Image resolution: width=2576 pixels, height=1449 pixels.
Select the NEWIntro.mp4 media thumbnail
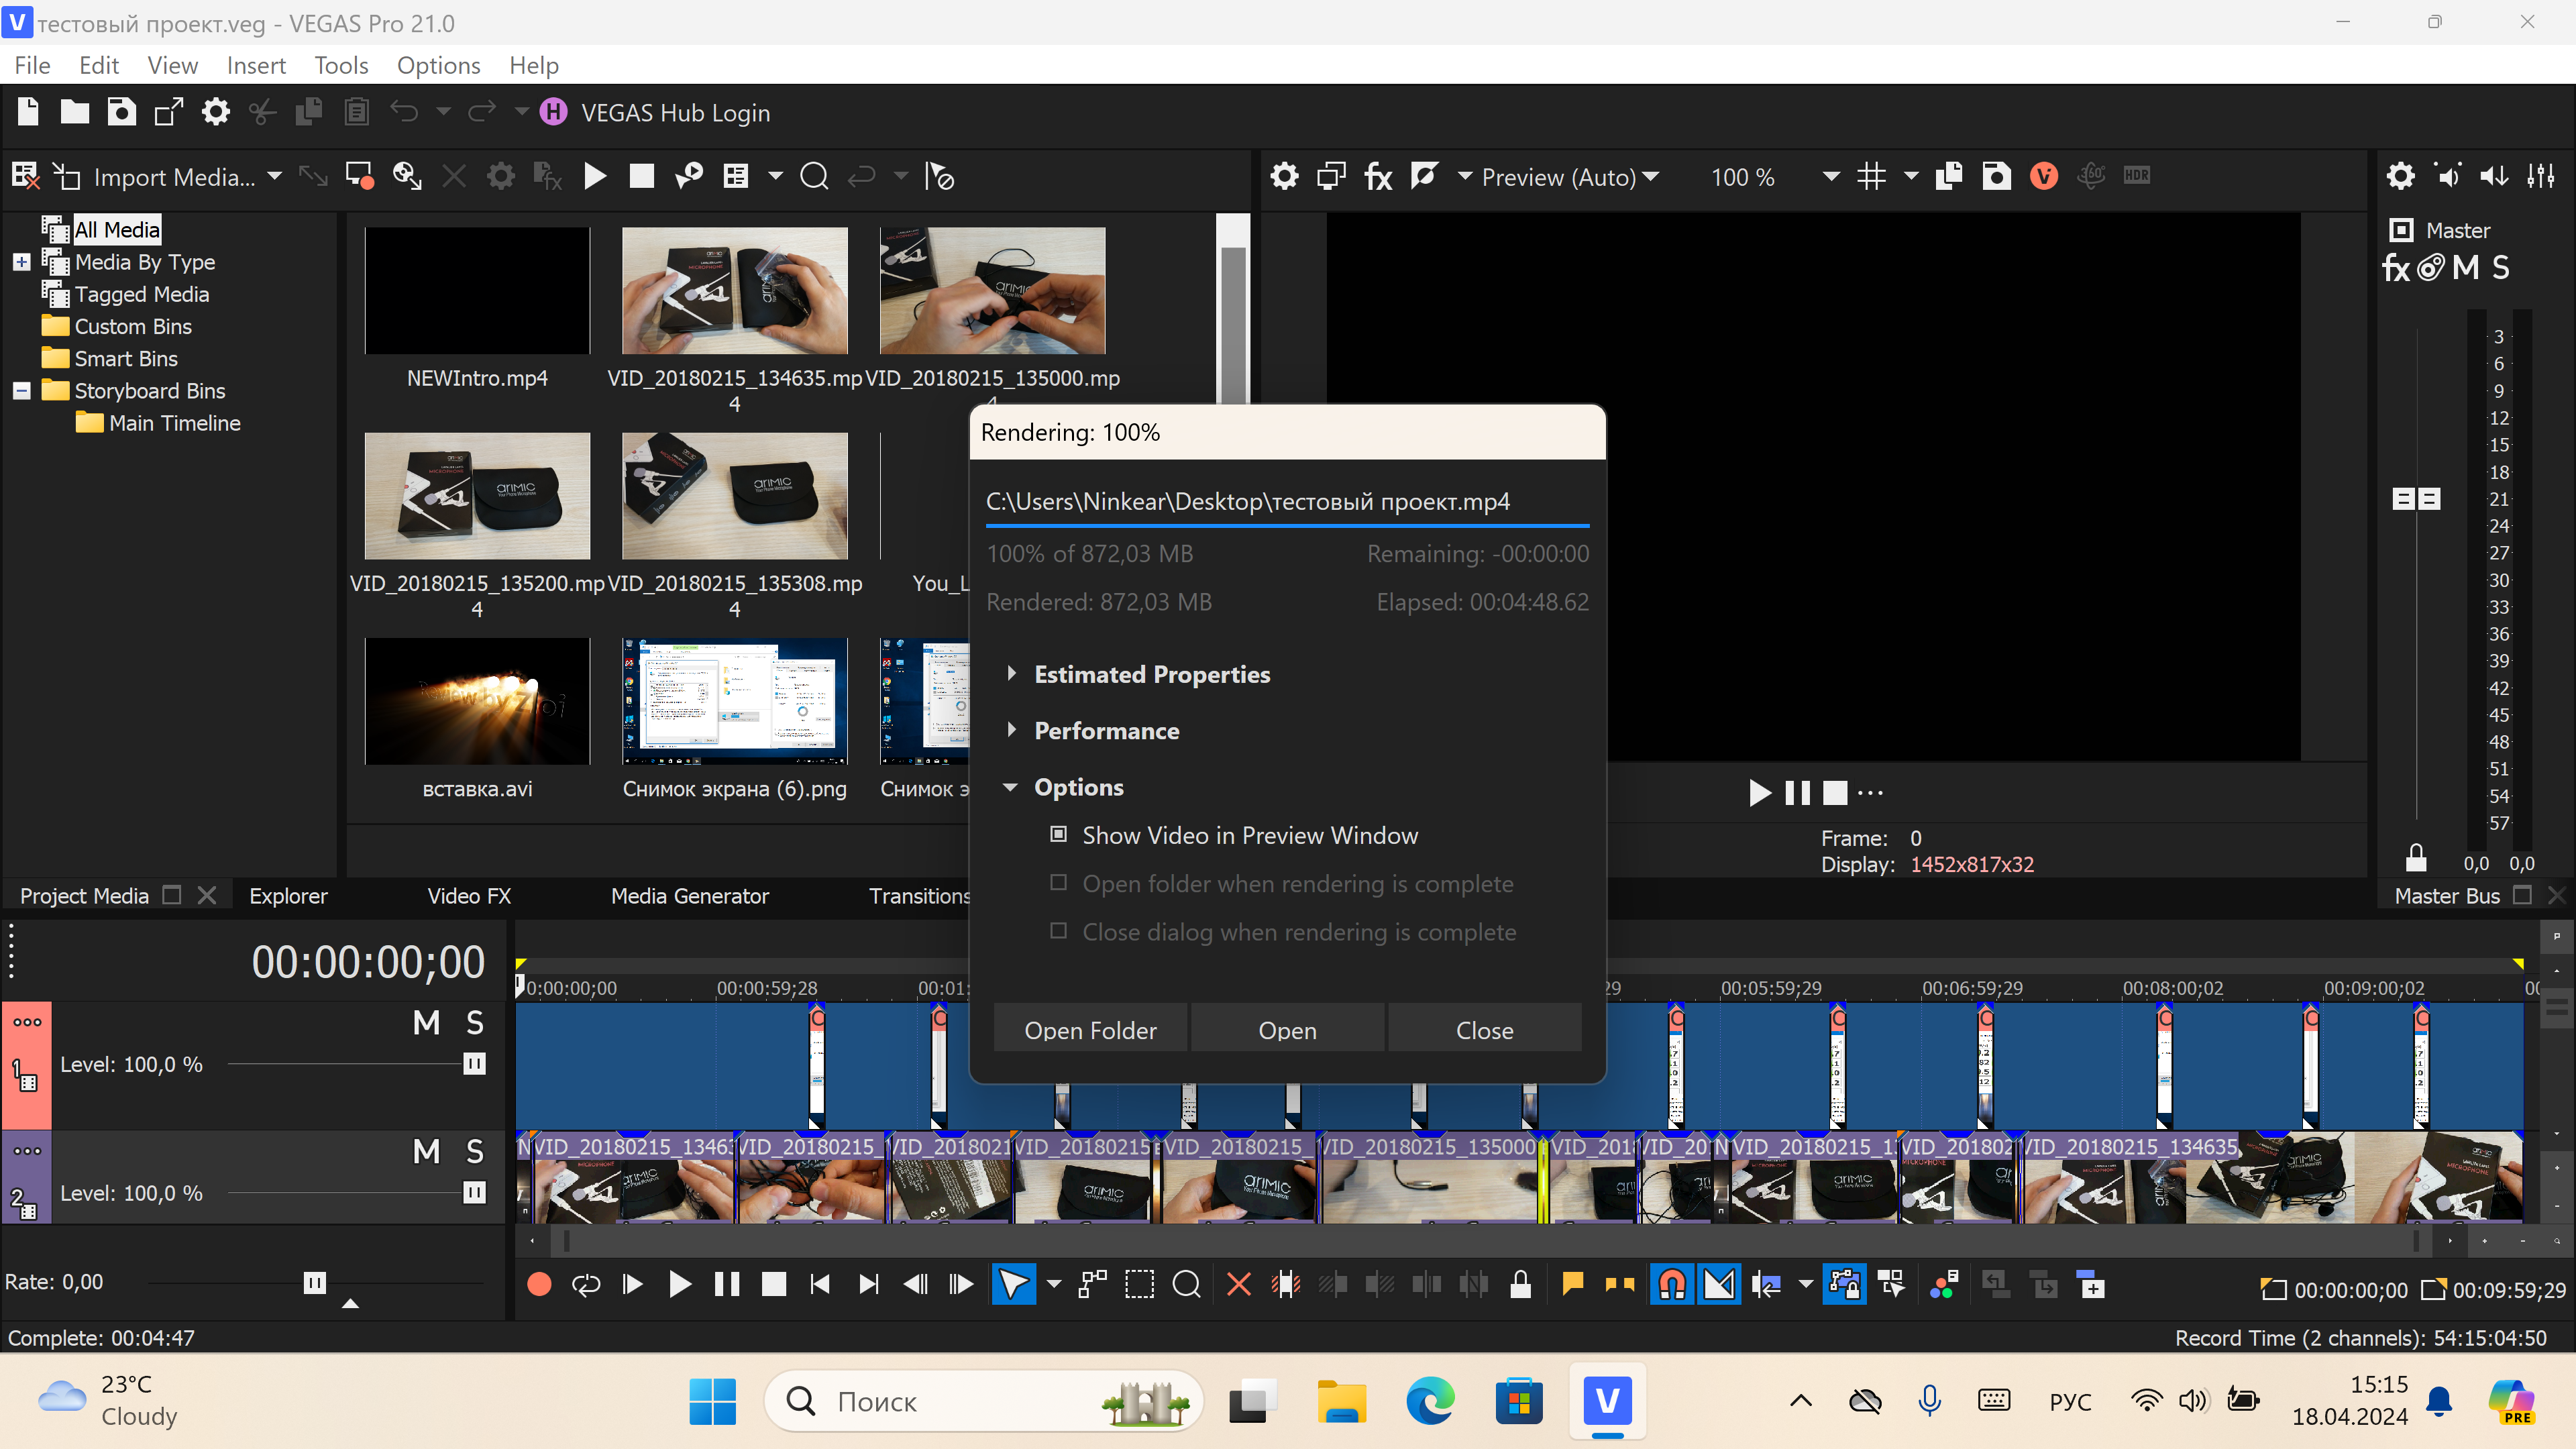(x=477, y=291)
